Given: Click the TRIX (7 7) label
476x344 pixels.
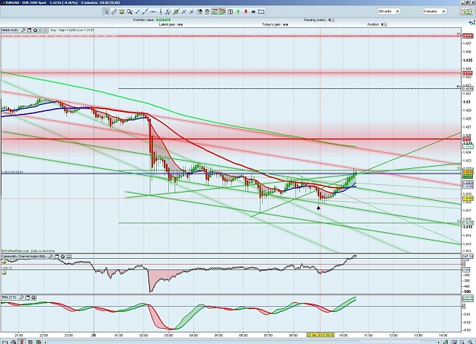Looking at the screenshot, I should pyautogui.click(x=9, y=298).
